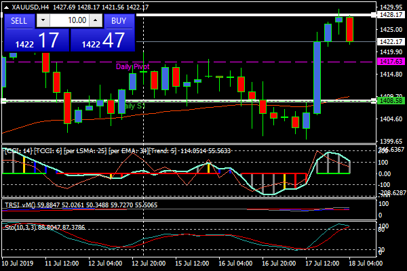Click the 10.00 volume input field
Viewport: 407px width, 271px height.
[x=69, y=20]
